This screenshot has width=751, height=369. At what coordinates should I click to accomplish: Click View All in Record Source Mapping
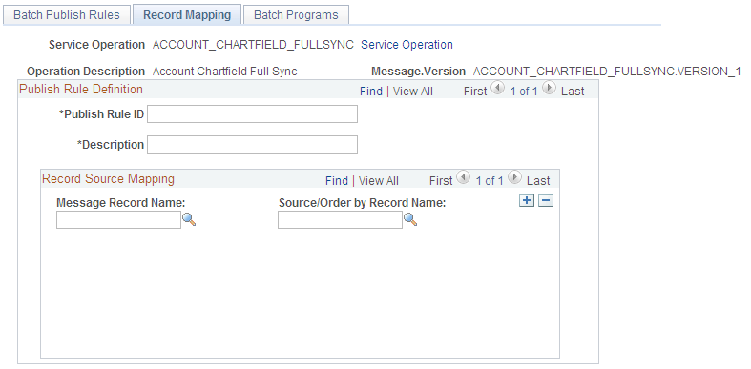click(379, 181)
